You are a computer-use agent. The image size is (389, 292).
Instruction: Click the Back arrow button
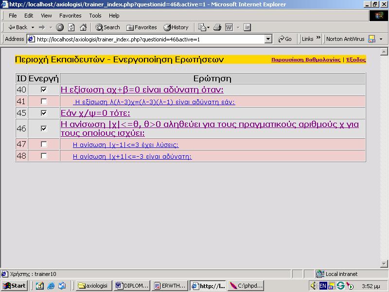[x=18, y=27]
